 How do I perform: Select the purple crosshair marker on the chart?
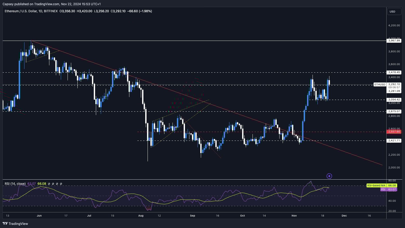coord(329,176)
